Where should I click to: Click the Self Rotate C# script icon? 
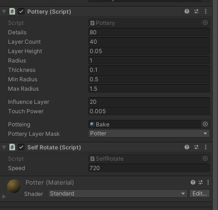(x=12, y=147)
